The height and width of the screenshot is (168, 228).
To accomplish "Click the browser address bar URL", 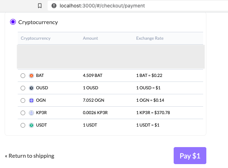I will pyautogui.click(x=102, y=6).
